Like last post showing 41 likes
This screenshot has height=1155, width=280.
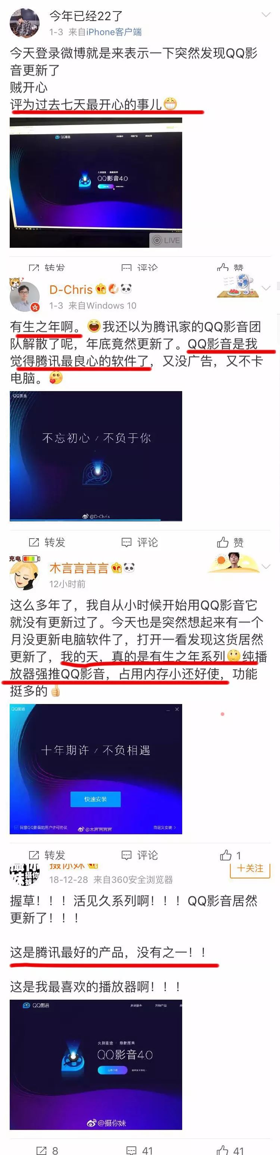tap(230, 1151)
